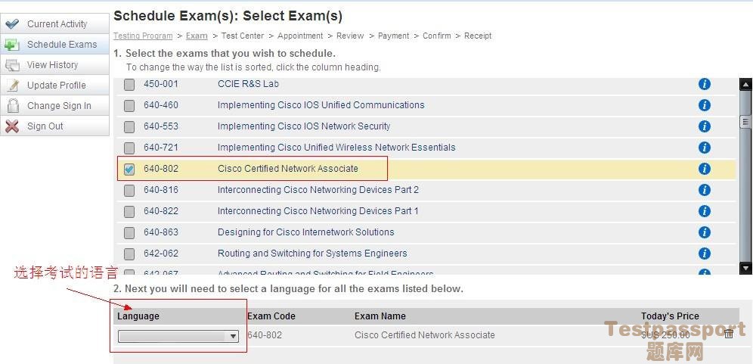753x364 pixels.
Task: Choose Sign Out in the sidebar
Action: click(54, 126)
